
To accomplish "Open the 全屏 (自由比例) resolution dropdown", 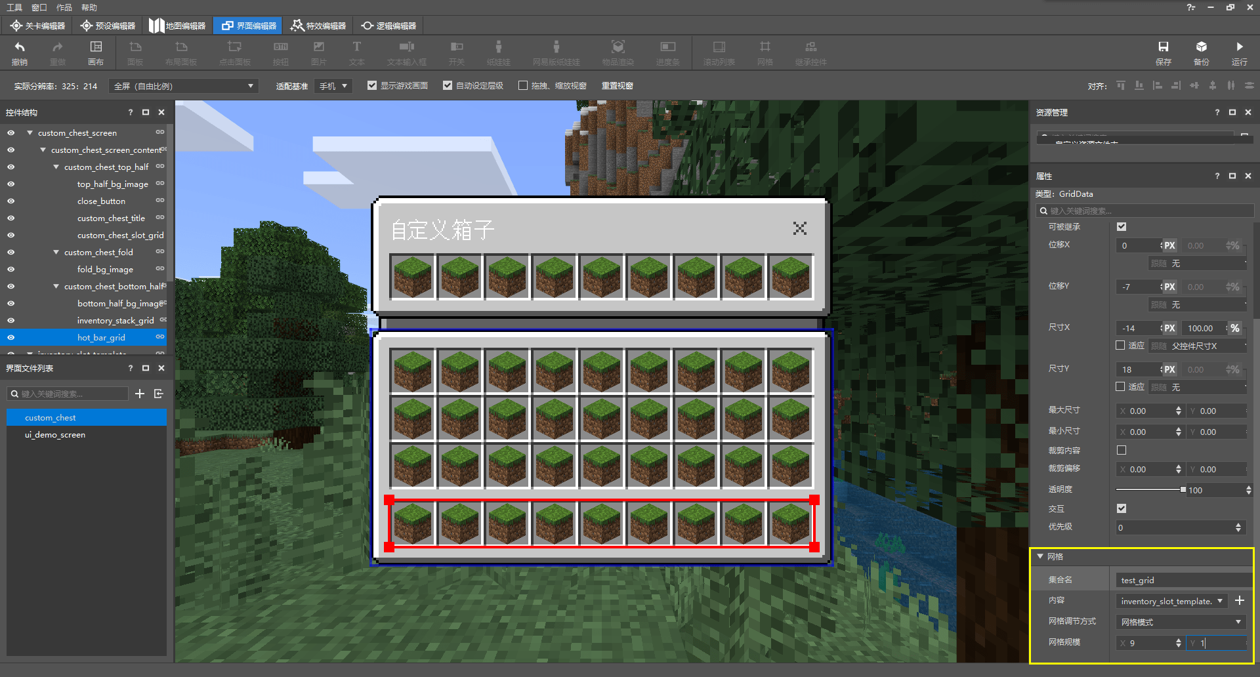I will tap(184, 86).
